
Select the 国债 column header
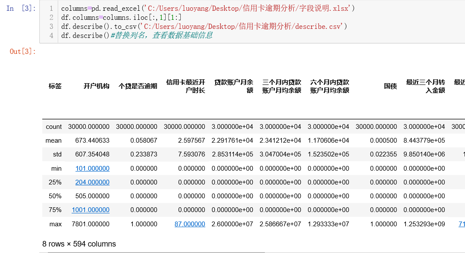tap(390, 86)
